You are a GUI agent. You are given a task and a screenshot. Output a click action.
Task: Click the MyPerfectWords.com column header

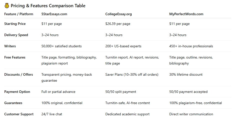pos(186,14)
